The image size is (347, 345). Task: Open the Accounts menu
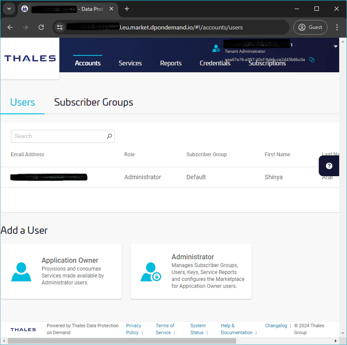pyautogui.click(x=88, y=63)
